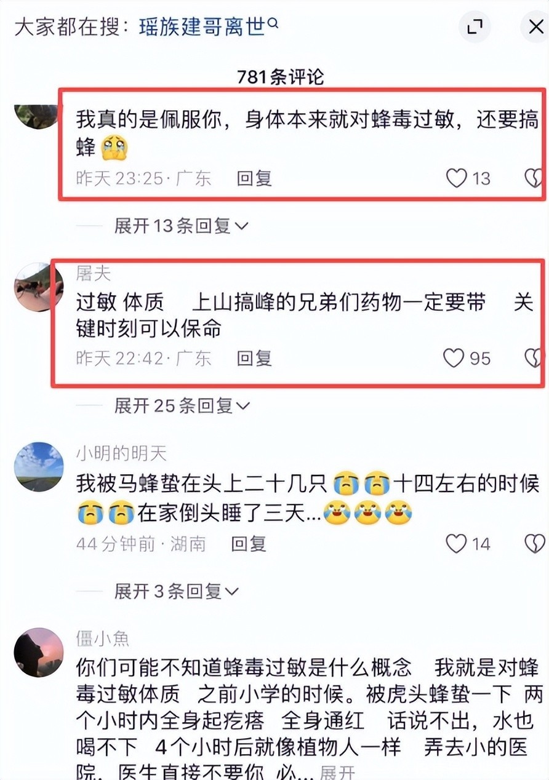Expand 展开13条回复
The width and height of the screenshot is (549, 780).
point(181,226)
